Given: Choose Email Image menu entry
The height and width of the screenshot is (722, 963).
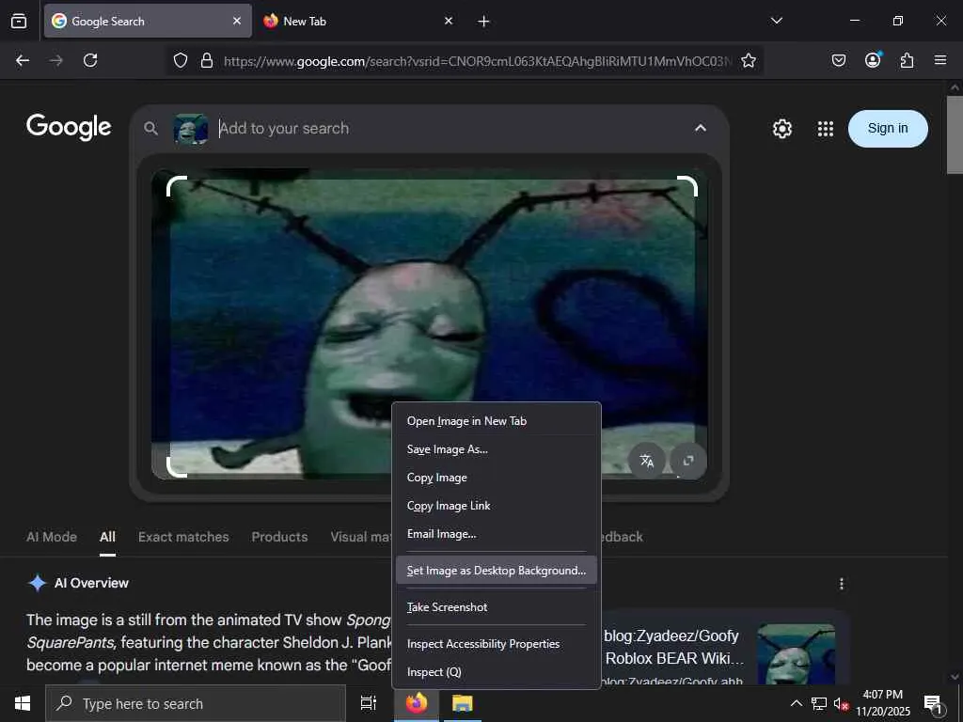Looking at the screenshot, I should pos(496,534).
